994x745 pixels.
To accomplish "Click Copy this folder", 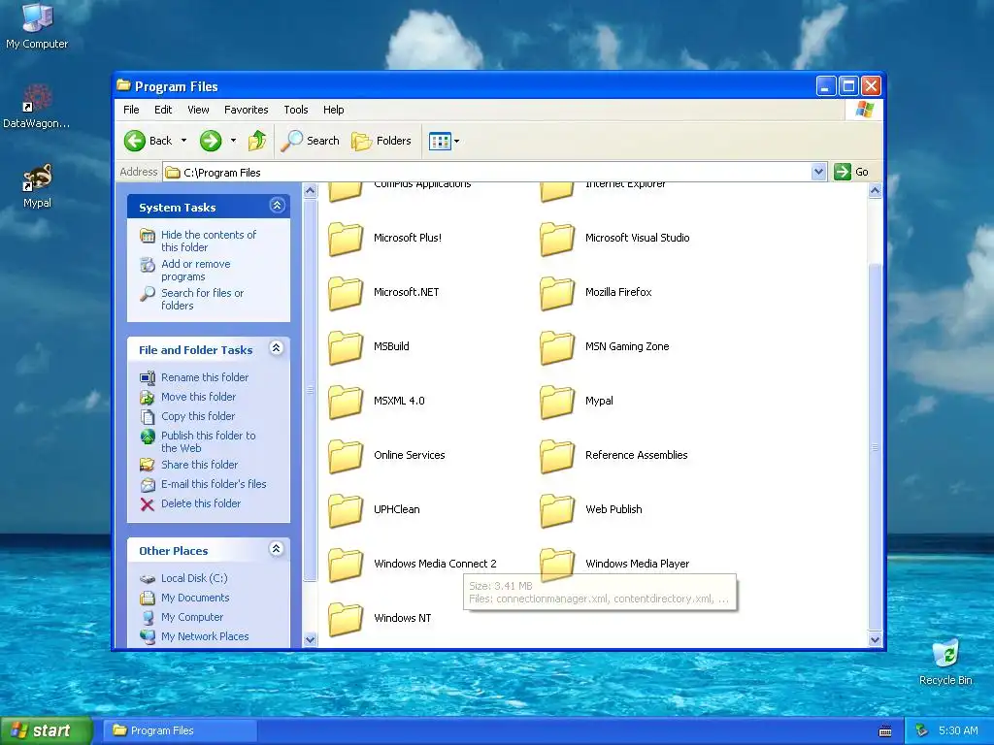I will pyautogui.click(x=198, y=416).
